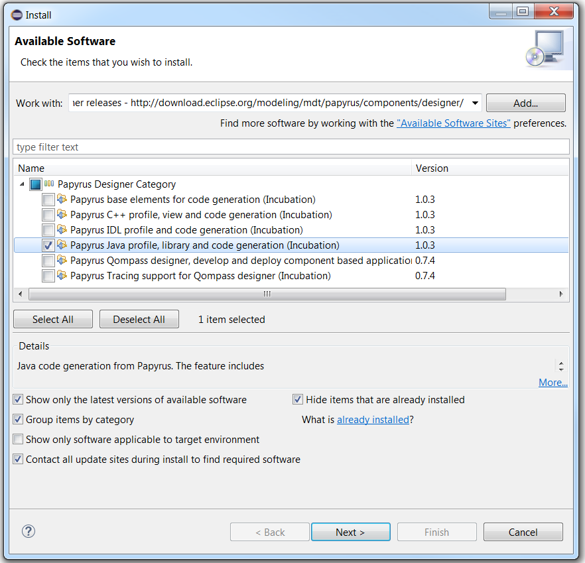
Task: Click feature icon of Papyrus C++ profile row
Action: 62,215
